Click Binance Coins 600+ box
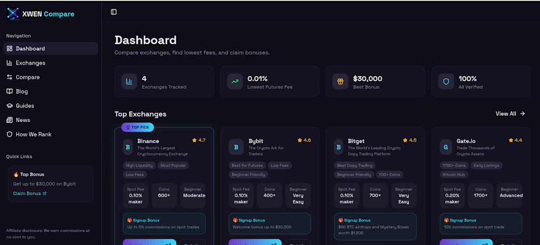 [x=164, y=196]
